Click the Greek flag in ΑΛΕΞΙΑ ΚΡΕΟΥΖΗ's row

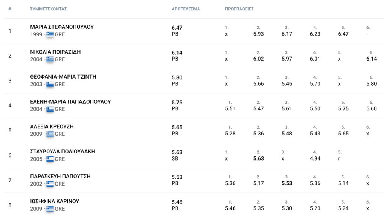pyautogui.click(x=50, y=134)
